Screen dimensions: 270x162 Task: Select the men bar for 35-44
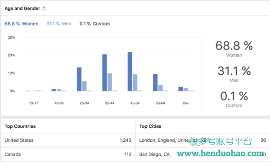click(110, 82)
